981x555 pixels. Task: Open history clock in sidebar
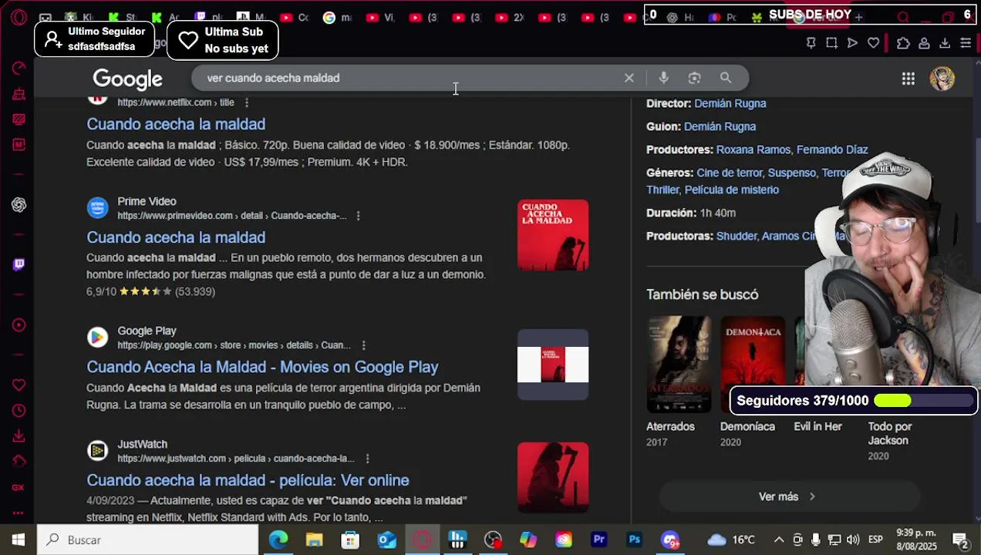[x=19, y=411]
